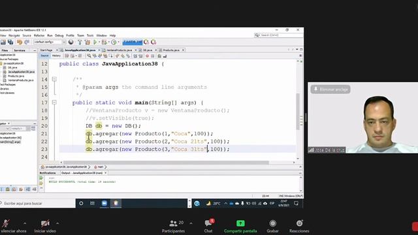Run the project with the green play icon

click(x=95, y=42)
